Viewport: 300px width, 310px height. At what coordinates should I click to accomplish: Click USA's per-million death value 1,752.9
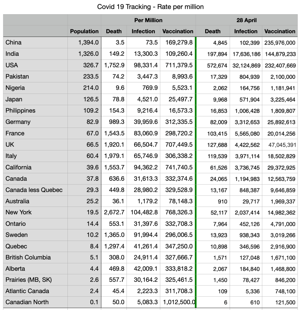pyautogui.click(x=114, y=65)
